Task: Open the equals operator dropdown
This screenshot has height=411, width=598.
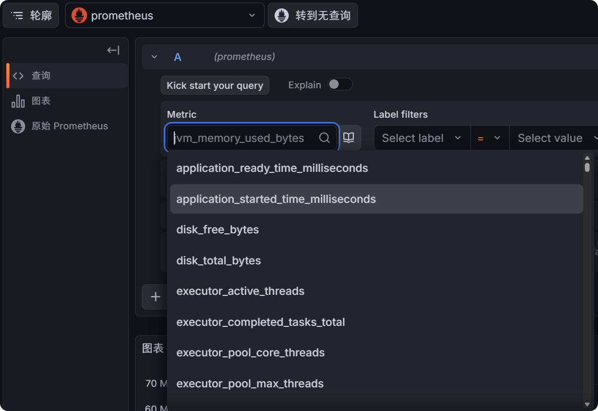Action: pos(489,138)
